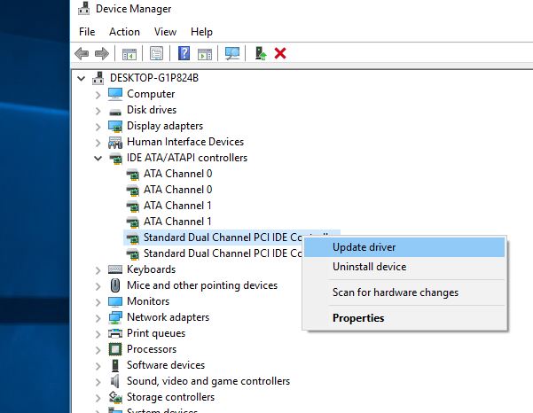The height and width of the screenshot is (413, 533).
Task: Open the Action menu
Action: click(124, 32)
